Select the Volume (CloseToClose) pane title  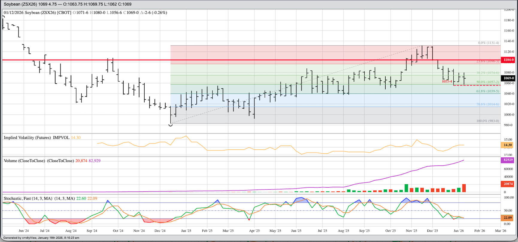[x=24, y=161]
